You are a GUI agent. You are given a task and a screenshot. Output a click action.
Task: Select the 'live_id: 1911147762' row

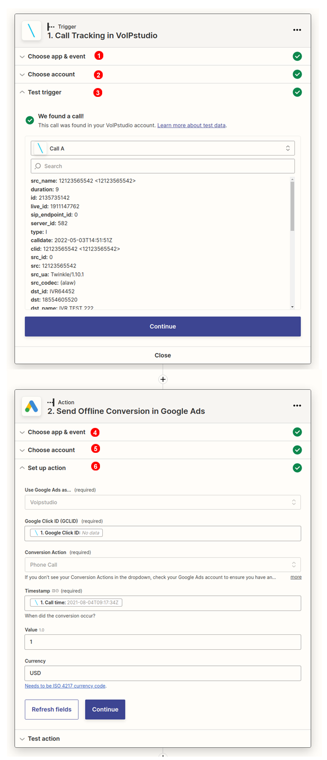pyautogui.click(x=55, y=206)
